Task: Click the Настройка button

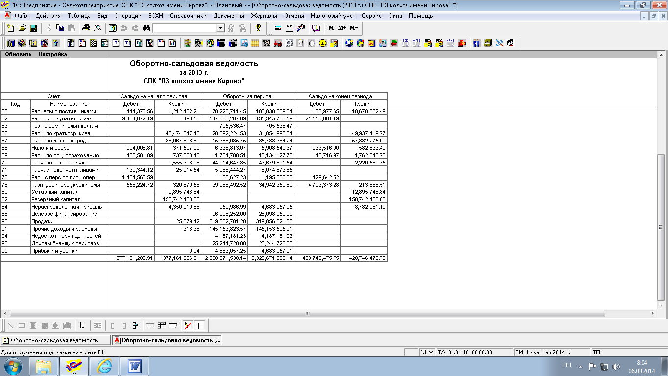Action: (53, 54)
